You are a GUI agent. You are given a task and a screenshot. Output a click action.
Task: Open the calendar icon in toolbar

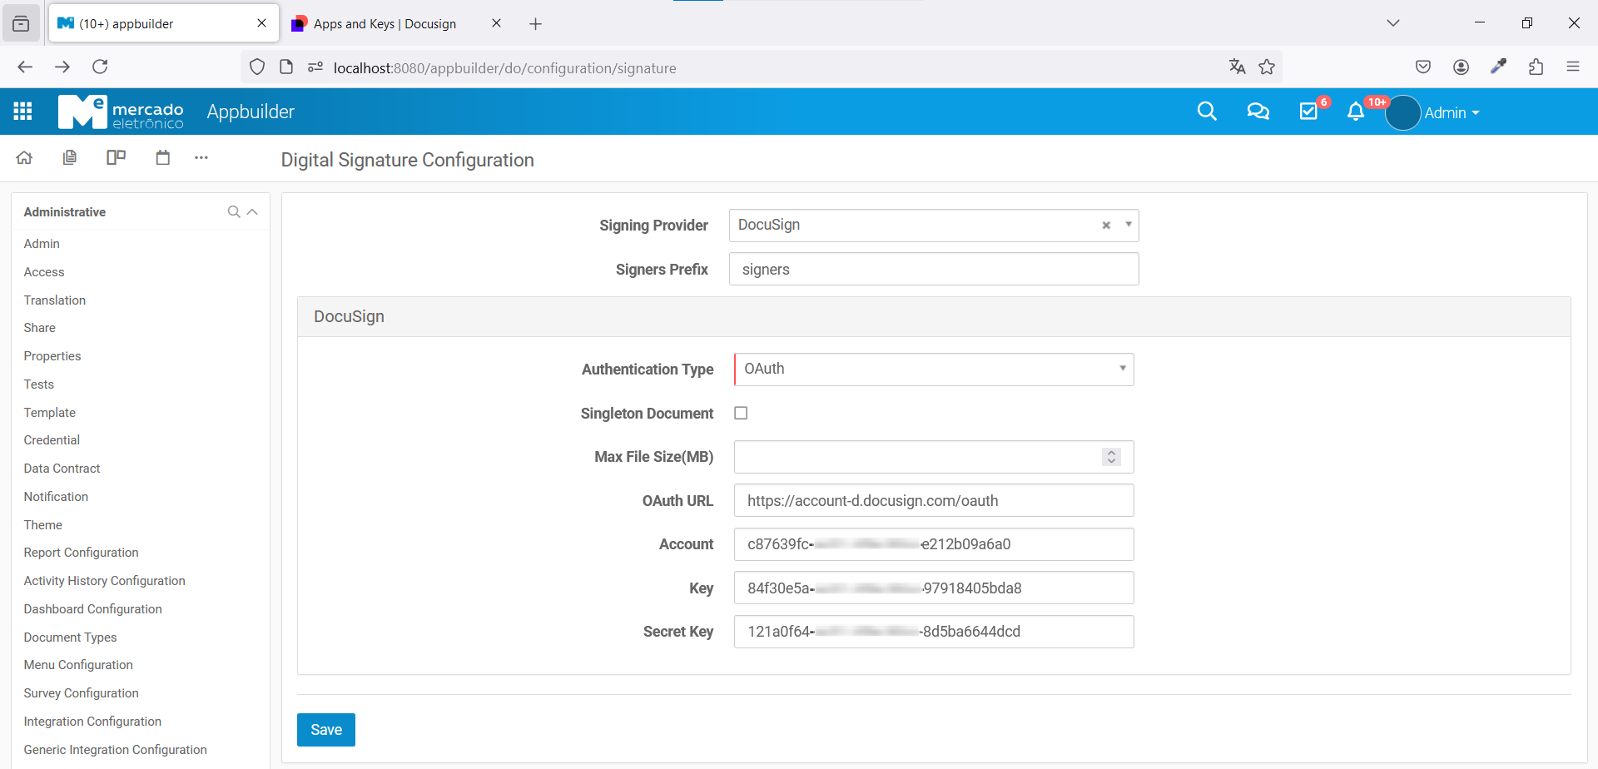click(162, 157)
